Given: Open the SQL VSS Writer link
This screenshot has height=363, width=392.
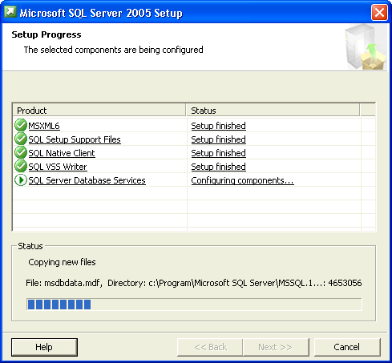Looking at the screenshot, I should (x=58, y=167).
